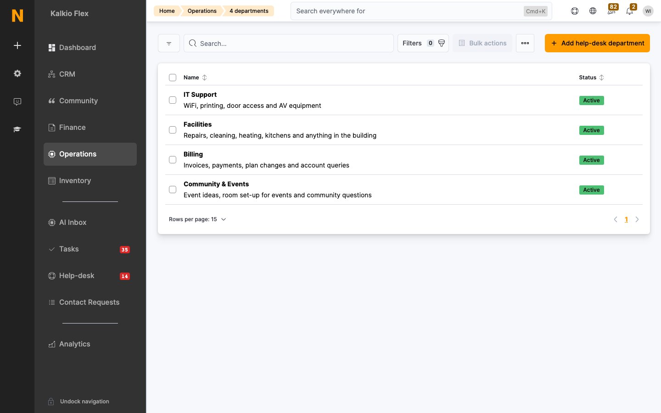Click the globe language icon
Image resolution: width=661 pixels, height=413 pixels.
click(593, 11)
